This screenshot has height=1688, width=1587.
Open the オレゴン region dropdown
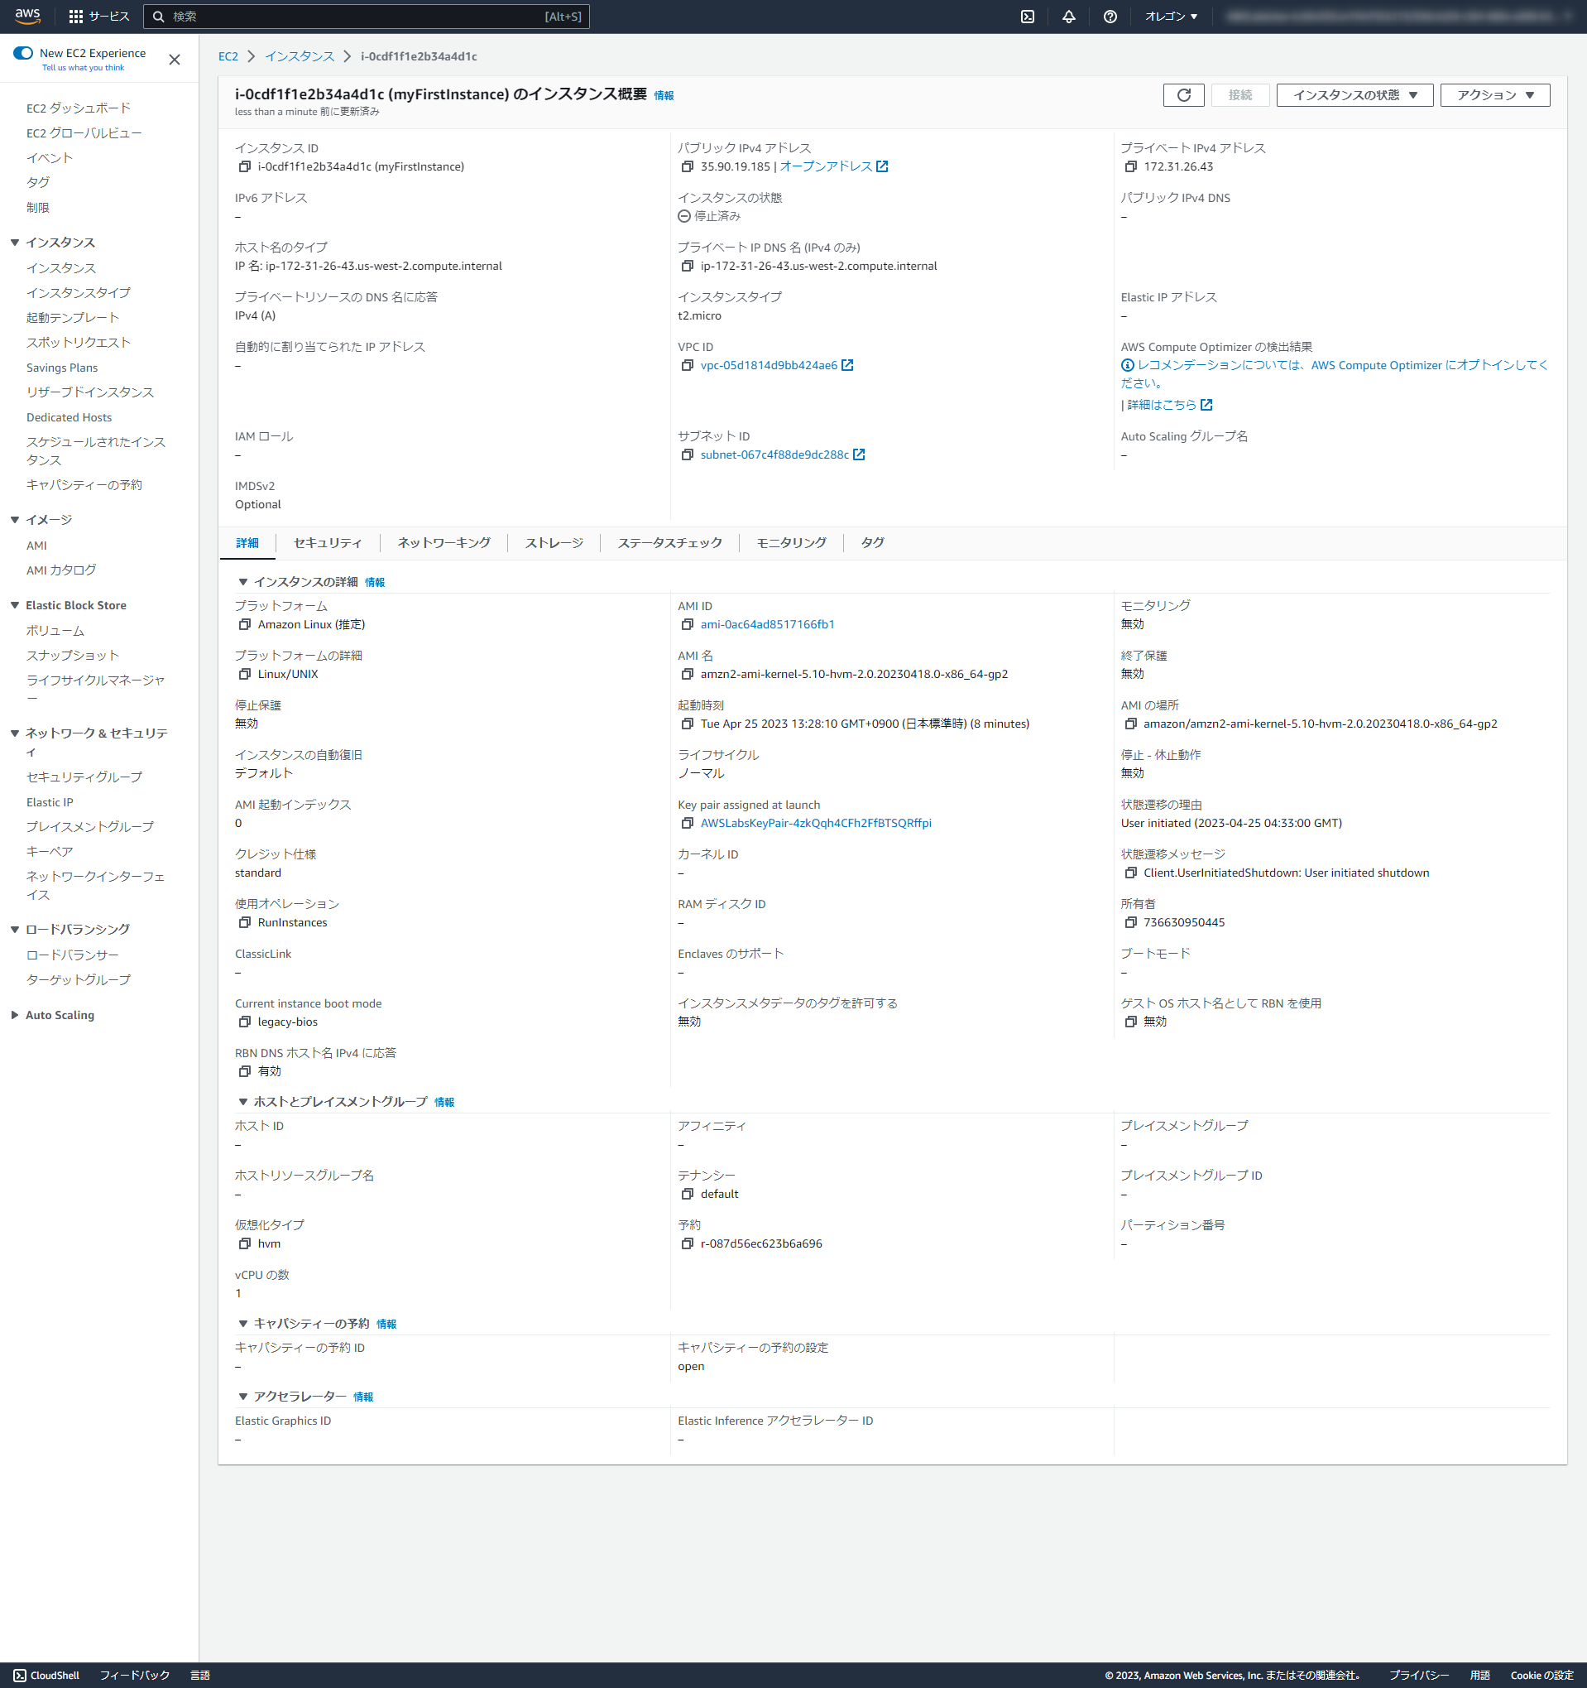pos(1171,15)
